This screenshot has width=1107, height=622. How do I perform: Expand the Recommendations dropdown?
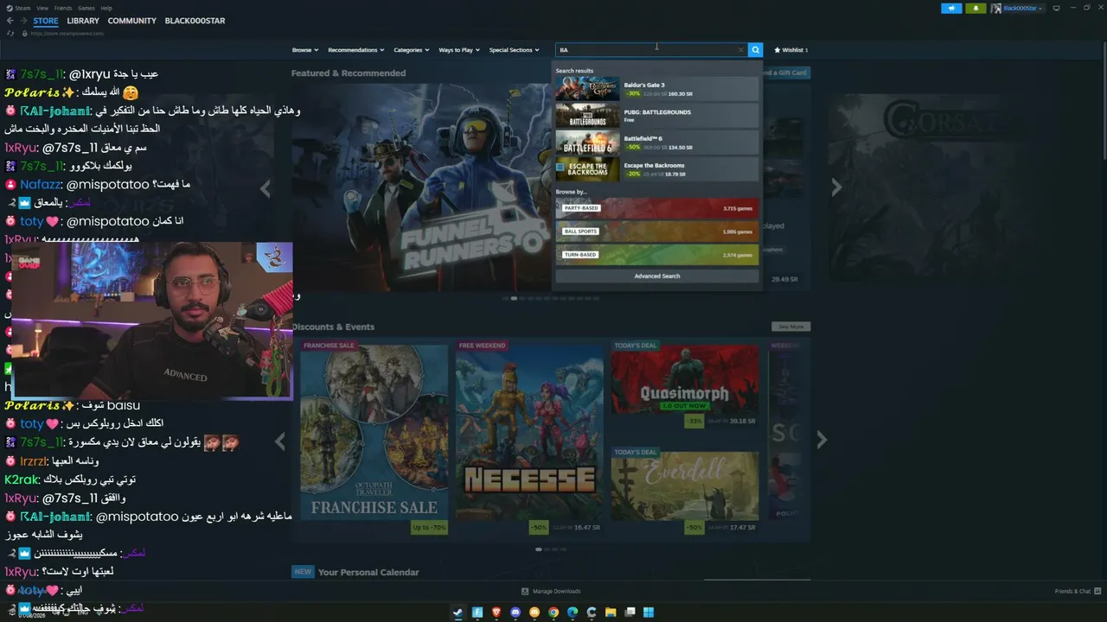tap(356, 50)
